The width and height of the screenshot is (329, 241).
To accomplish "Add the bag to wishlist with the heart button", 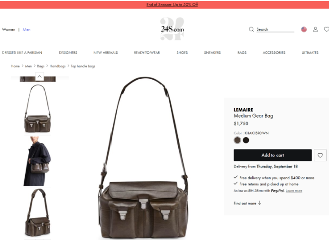I will click(x=320, y=155).
